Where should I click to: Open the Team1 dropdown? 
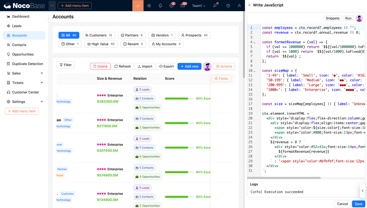(198, 5)
